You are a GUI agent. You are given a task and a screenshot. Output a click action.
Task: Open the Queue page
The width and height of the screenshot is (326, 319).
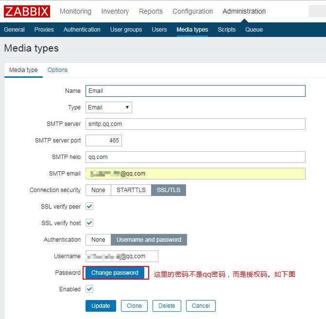254,30
